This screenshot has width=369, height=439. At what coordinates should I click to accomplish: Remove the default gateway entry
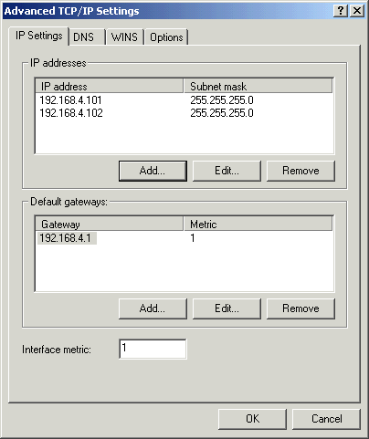tap(300, 308)
